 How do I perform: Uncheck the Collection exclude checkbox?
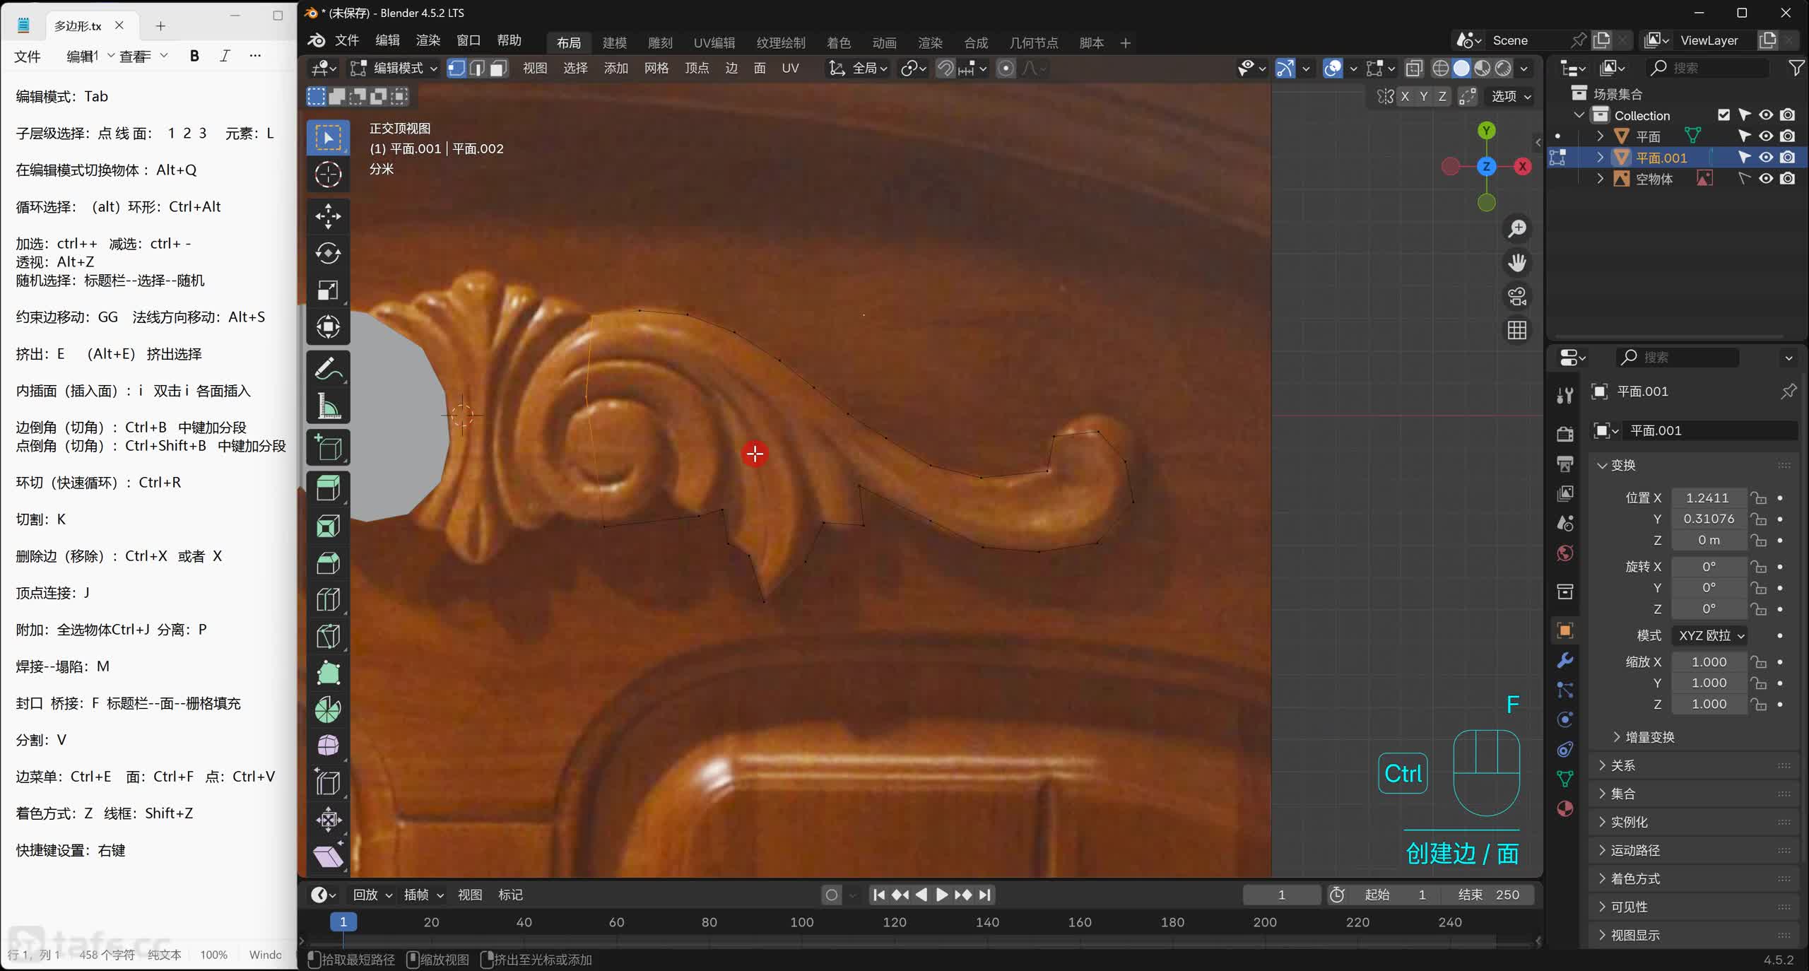[1723, 115]
